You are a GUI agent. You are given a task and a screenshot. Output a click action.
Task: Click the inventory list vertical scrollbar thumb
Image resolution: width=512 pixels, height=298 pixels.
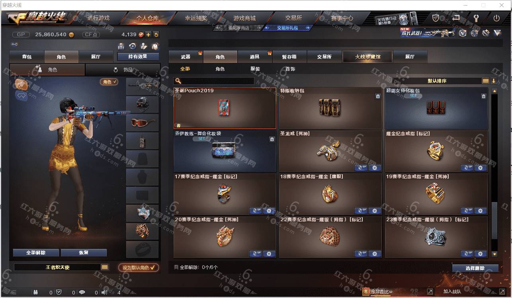click(x=494, y=220)
